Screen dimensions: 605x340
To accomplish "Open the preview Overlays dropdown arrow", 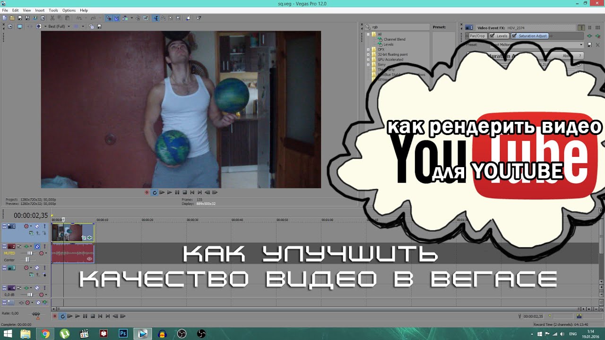I will pyautogui.click(x=83, y=26).
